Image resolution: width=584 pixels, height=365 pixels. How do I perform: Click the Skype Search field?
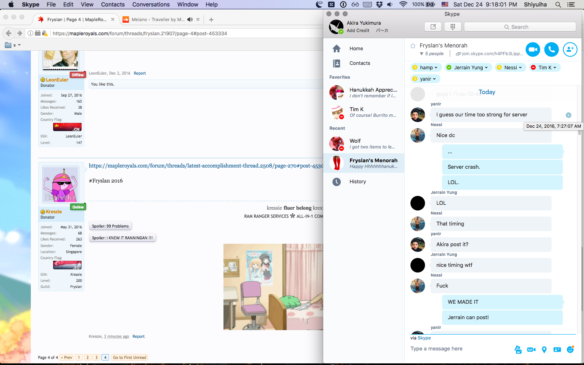(x=520, y=27)
